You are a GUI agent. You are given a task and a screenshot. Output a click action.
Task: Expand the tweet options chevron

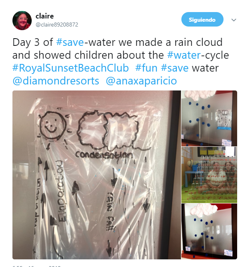pos(234,20)
